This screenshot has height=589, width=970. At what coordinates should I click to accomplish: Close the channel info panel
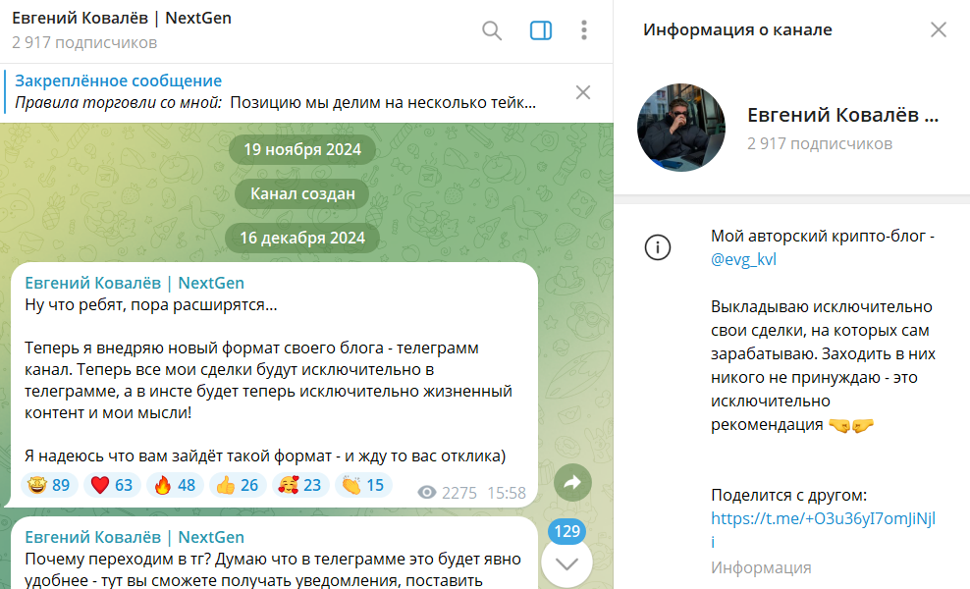point(939,29)
